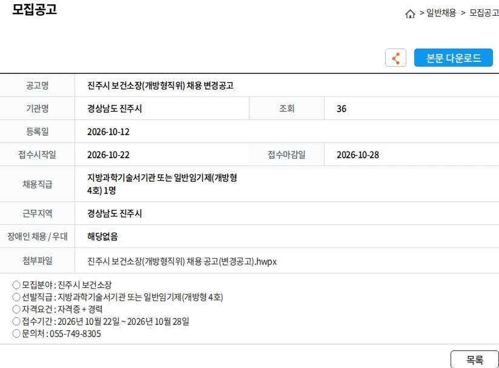Download the announcement with 본문 다운로드
The height and width of the screenshot is (368, 499).
(x=454, y=58)
